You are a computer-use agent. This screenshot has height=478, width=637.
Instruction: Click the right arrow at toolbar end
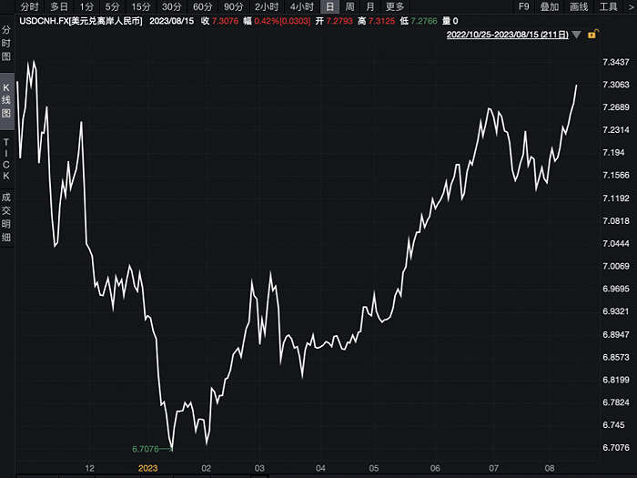click(x=632, y=6)
